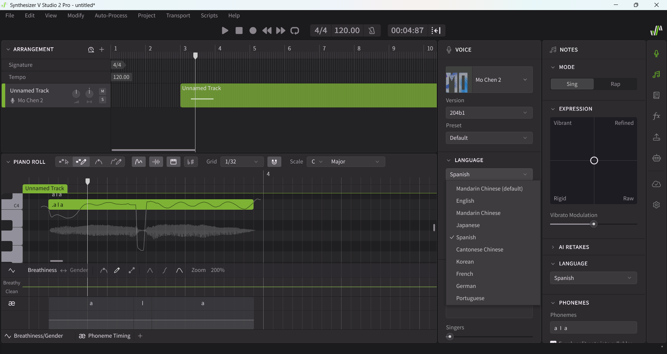Switch to the Breathiness/Gender tab

pyautogui.click(x=34, y=336)
